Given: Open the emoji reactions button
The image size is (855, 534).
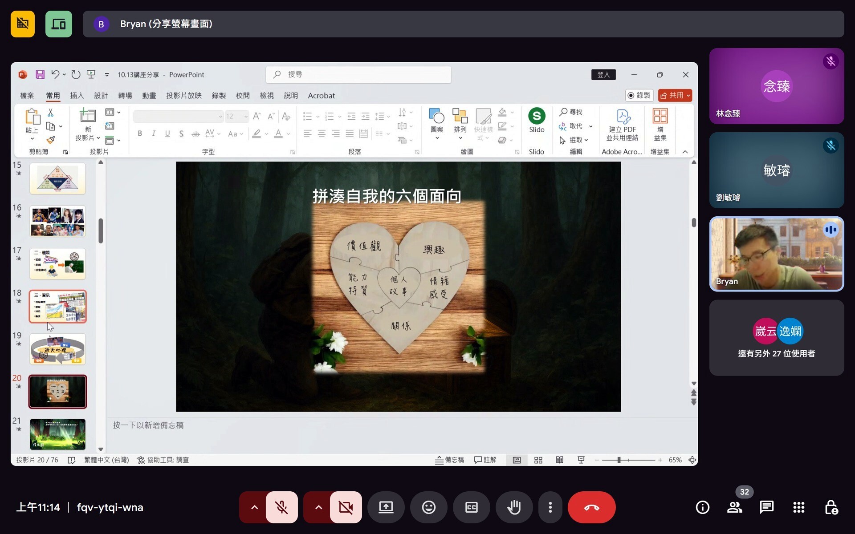Looking at the screenshot, I should pyautogui.click(x=428, y=507).
